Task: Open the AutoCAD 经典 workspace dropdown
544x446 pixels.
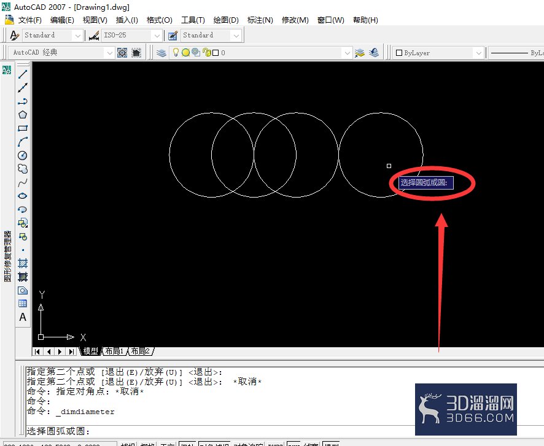Action: [109, 53]
